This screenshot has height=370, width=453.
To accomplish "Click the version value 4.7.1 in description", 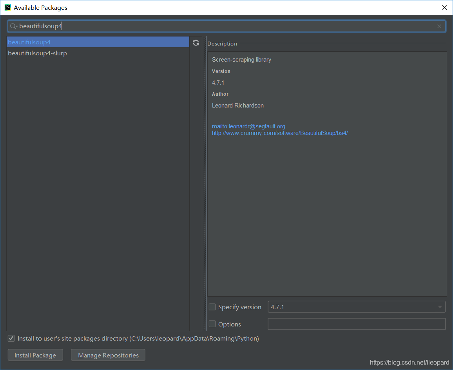I will tap(218, 83).
